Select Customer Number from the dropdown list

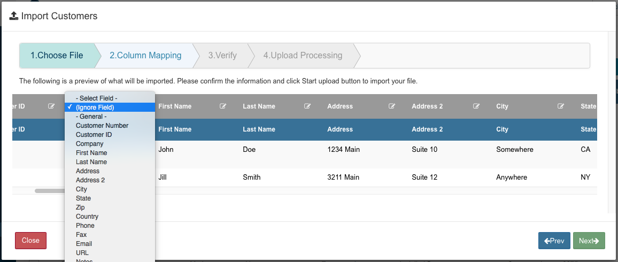(x=102, y=126)
